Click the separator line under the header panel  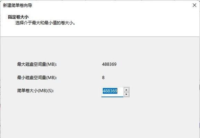tap(99, 37)
